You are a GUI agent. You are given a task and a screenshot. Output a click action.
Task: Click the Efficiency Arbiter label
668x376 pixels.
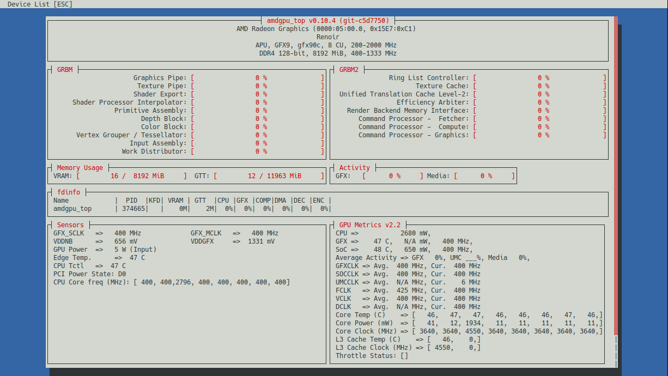point(433,102)
